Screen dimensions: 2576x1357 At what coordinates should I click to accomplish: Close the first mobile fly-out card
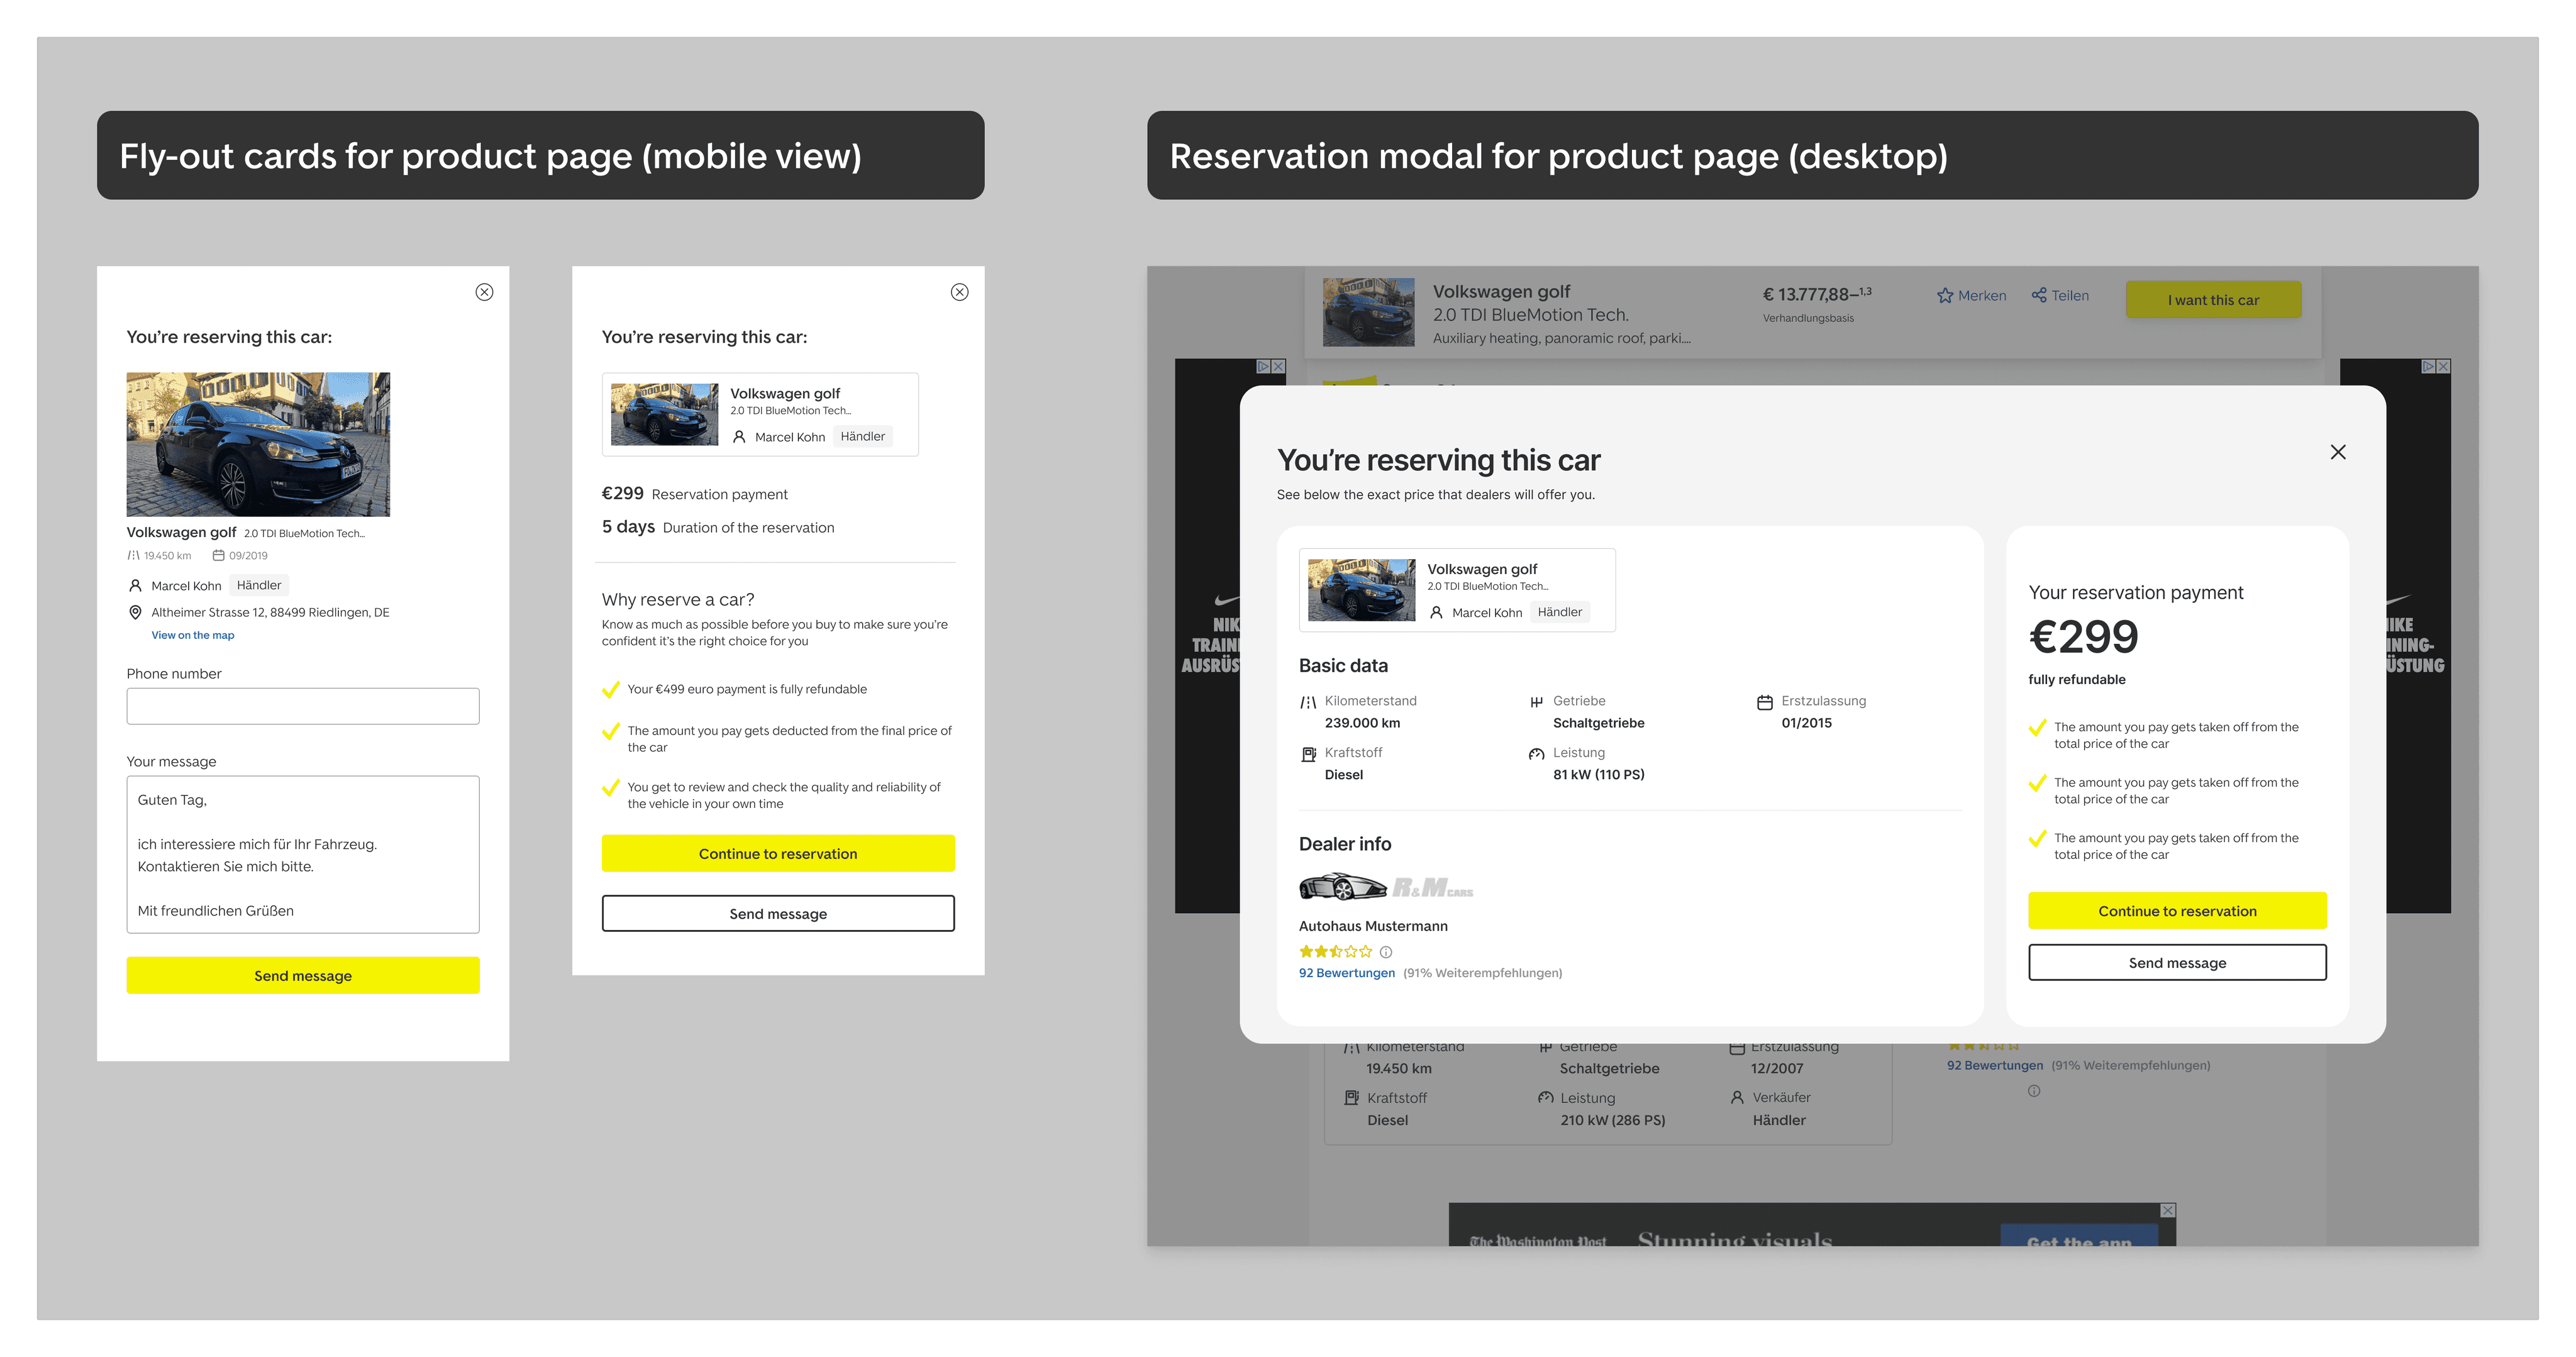click(x=484, y=292)
